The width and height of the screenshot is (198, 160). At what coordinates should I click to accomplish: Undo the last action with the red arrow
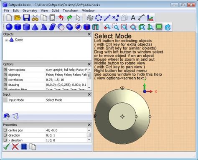pos(61,18)
